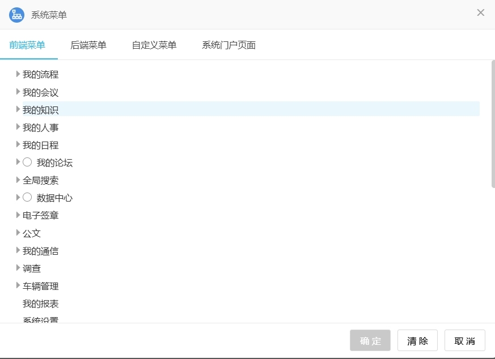Close the 系统菜单 dialog
This screenshot has width=495, height=359.
480,12
